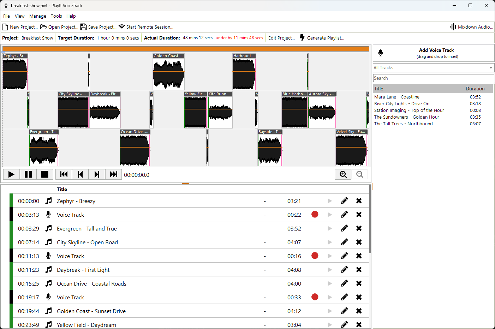Select The Sundowners - Golden Hour
The image size is (495, 329).
click(x=433, y=117)
